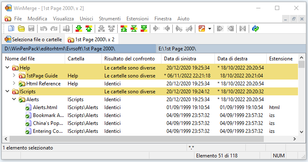Click vertical scrollbar down arrow

[x=301, y=132]
